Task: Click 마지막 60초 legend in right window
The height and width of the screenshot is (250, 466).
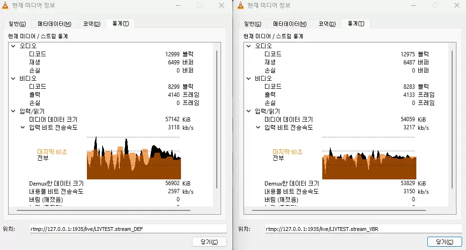Action: pos(287,152)
